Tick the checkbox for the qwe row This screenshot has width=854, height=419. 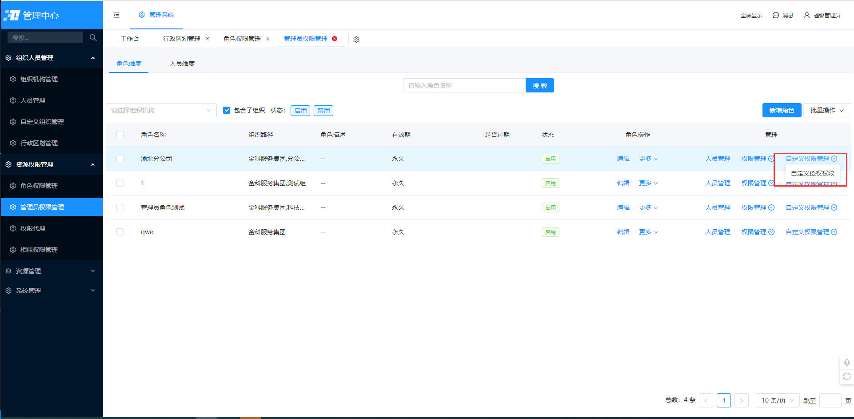(120, 232)
